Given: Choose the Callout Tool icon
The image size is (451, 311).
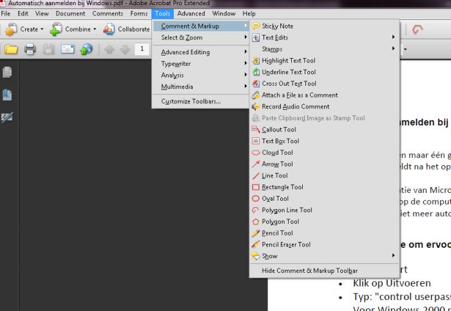Looking at the screenshot, I should (x=256, y=130).
